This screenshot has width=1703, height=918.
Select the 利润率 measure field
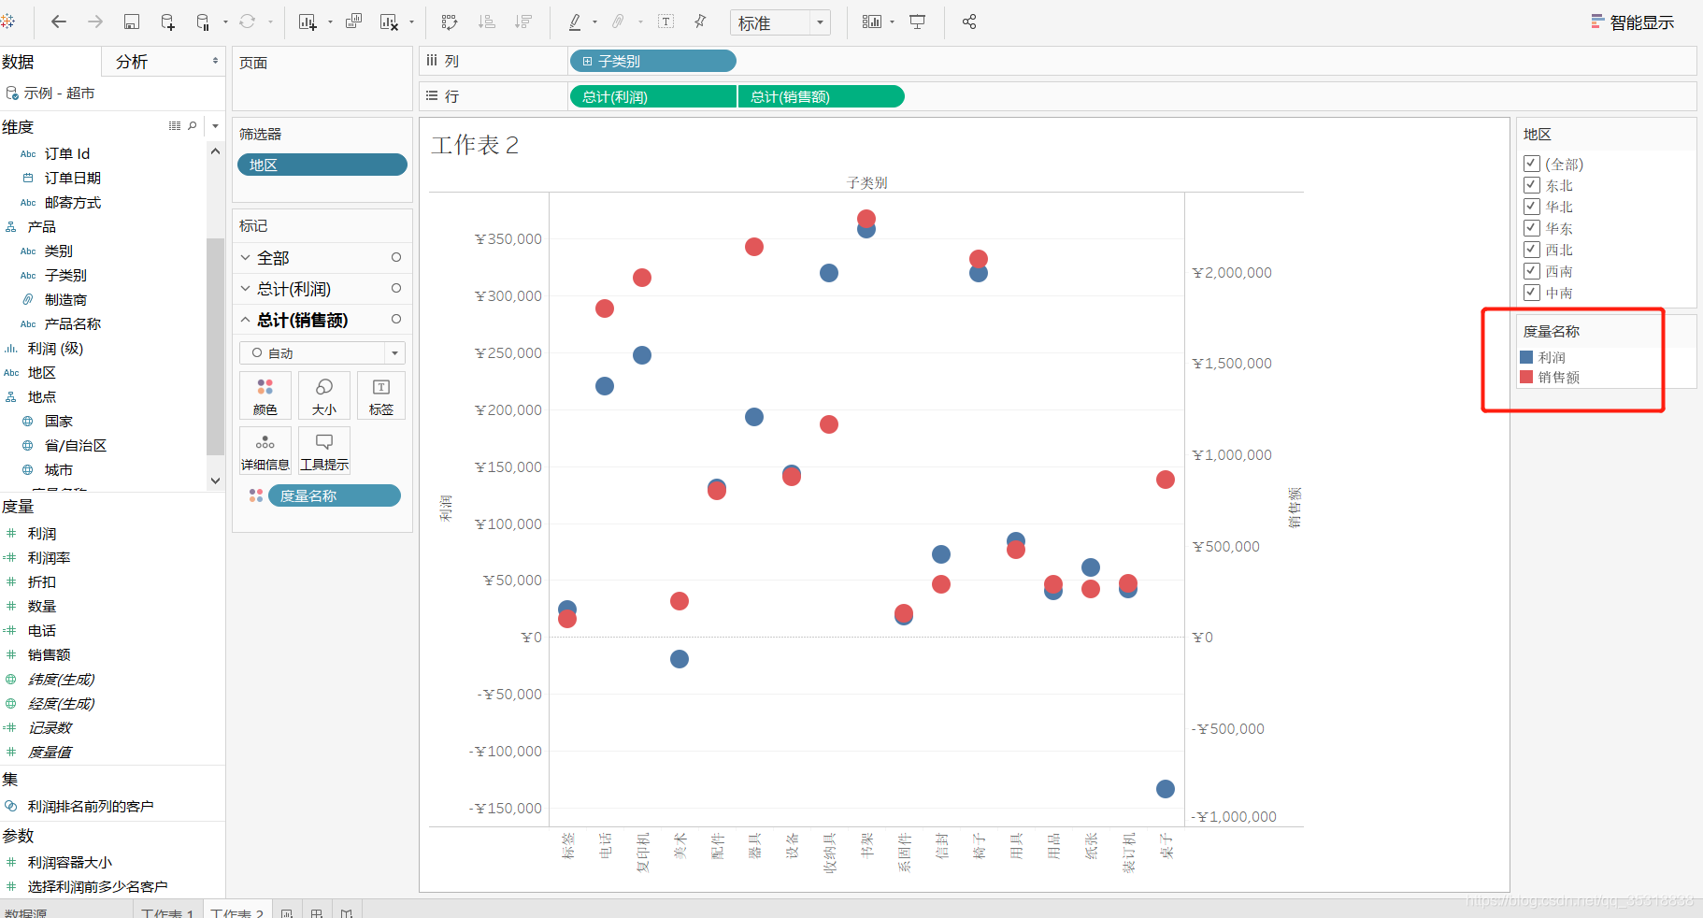point(49,557)
